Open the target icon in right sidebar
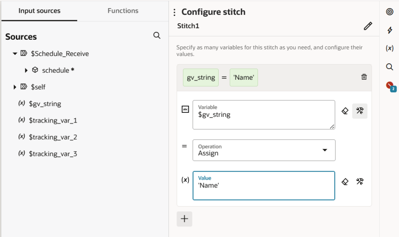Screen dimensions: 399x237 click(x=389, y=12)
